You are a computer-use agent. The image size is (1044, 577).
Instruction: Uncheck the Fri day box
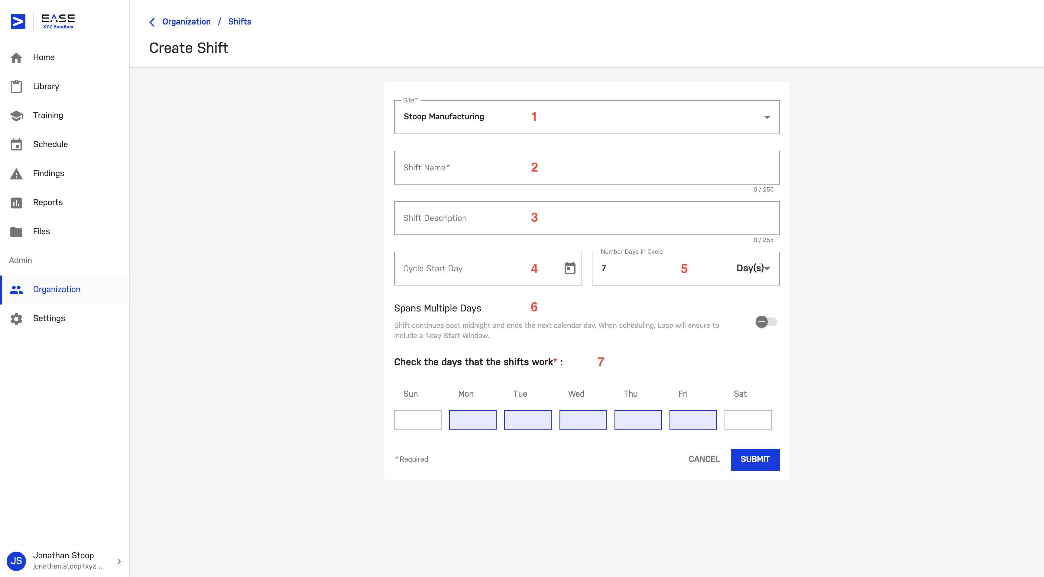pyautogui.click(x=693, y=419)
